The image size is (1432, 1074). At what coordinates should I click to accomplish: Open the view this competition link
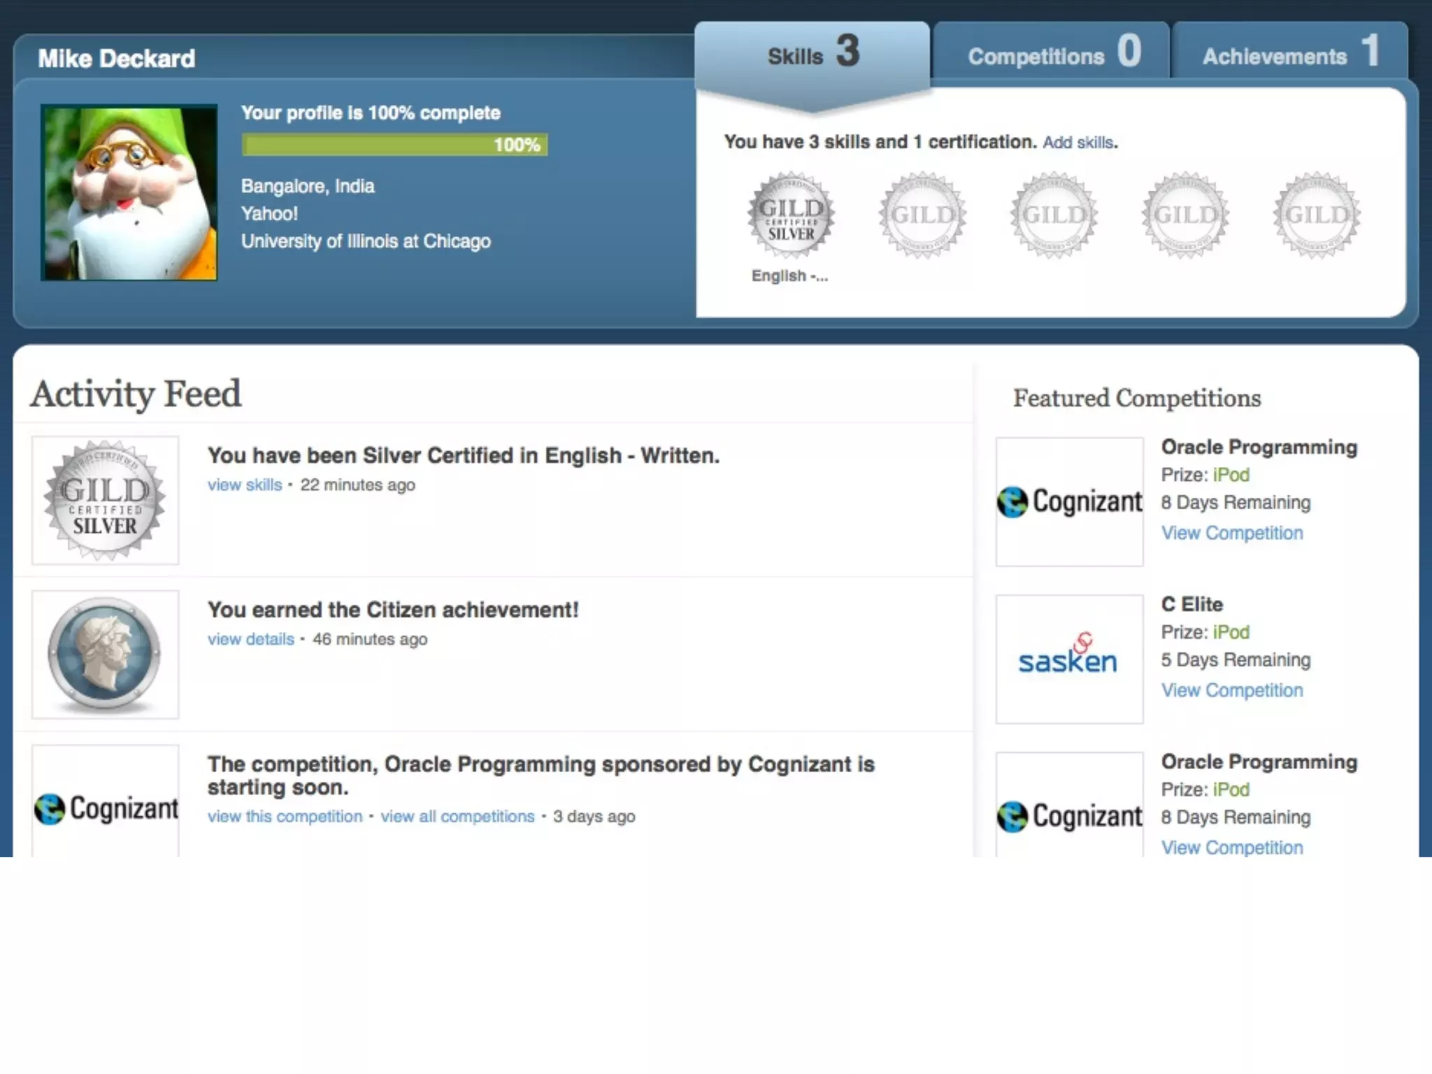285,817
